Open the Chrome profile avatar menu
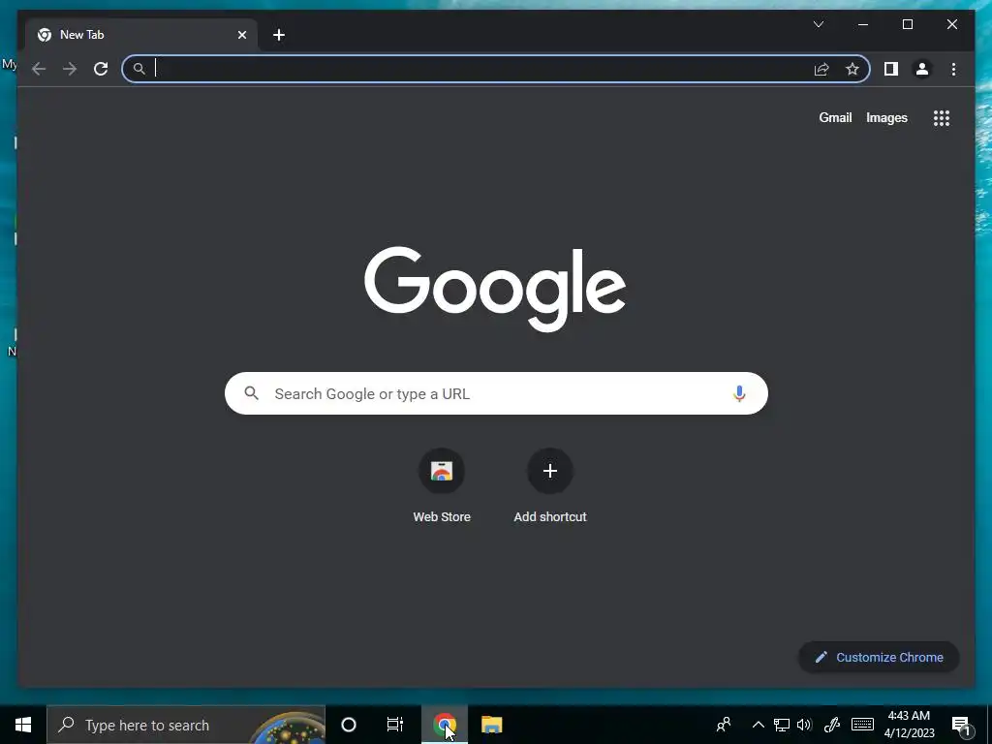 pos(922,69)
